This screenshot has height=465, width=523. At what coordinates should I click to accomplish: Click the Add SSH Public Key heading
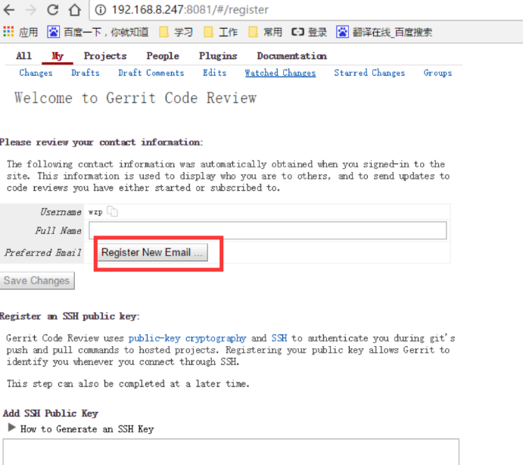pyautogui.click(x=51, y=414)
